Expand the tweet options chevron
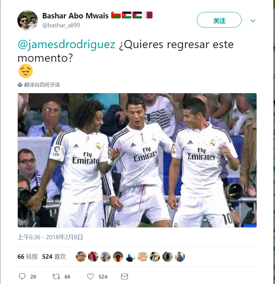 click(253, 20)
